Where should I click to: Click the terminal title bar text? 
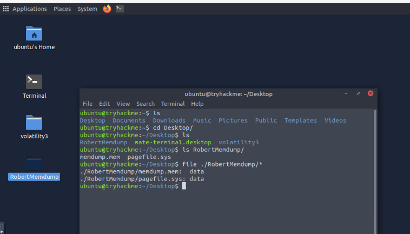click(229, 94)
